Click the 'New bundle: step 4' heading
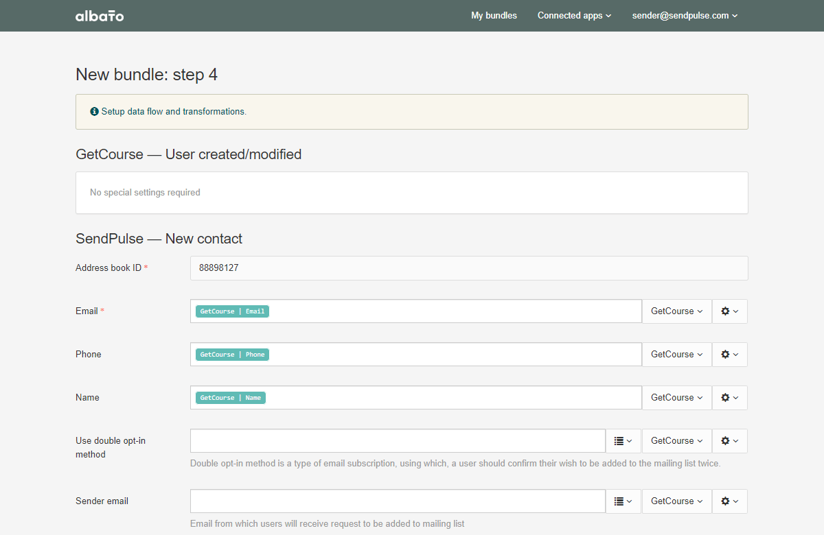Image resolution: width=824 pixels, height=535 pixels. click(147, 75)
